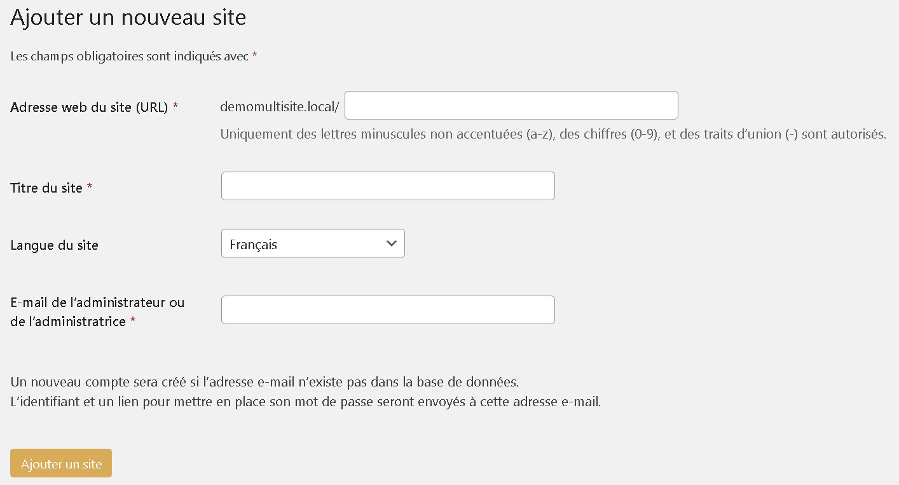Viewport: 899px width, 485px height.
Task: Click the red asterisk beside Titre du site
Action: pos(90,188)
